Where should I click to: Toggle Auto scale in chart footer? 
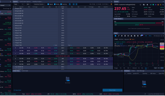pyautogui.click(x=162, y=68)
